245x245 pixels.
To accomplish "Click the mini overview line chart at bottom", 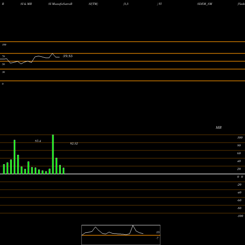I will pos(121,235).
